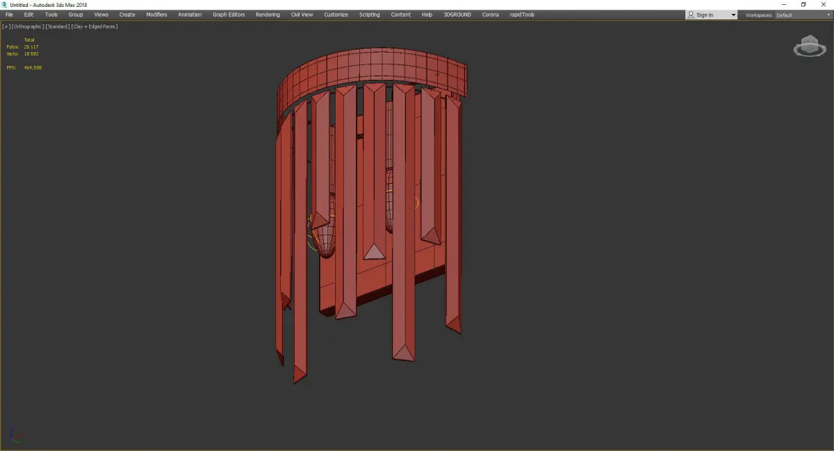Open the Group menu

(x=76, y=15)
